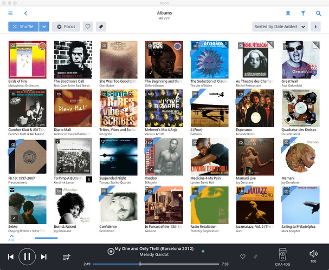Open the bookmarks icon

288,13
